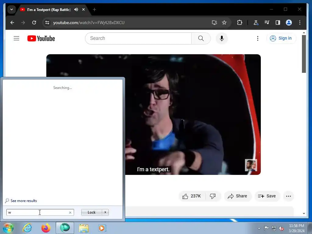Open the Chrome profile avatar
This screenshot has height=234, width=312.
pyautogui.click(x=289, y=23)
